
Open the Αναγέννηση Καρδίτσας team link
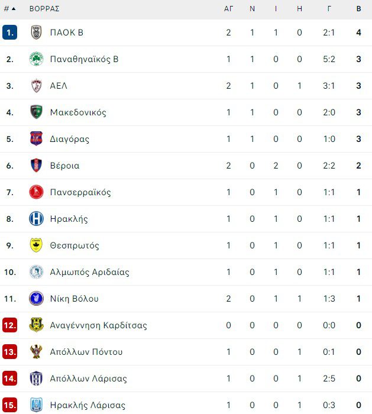(x=98, y=325)
